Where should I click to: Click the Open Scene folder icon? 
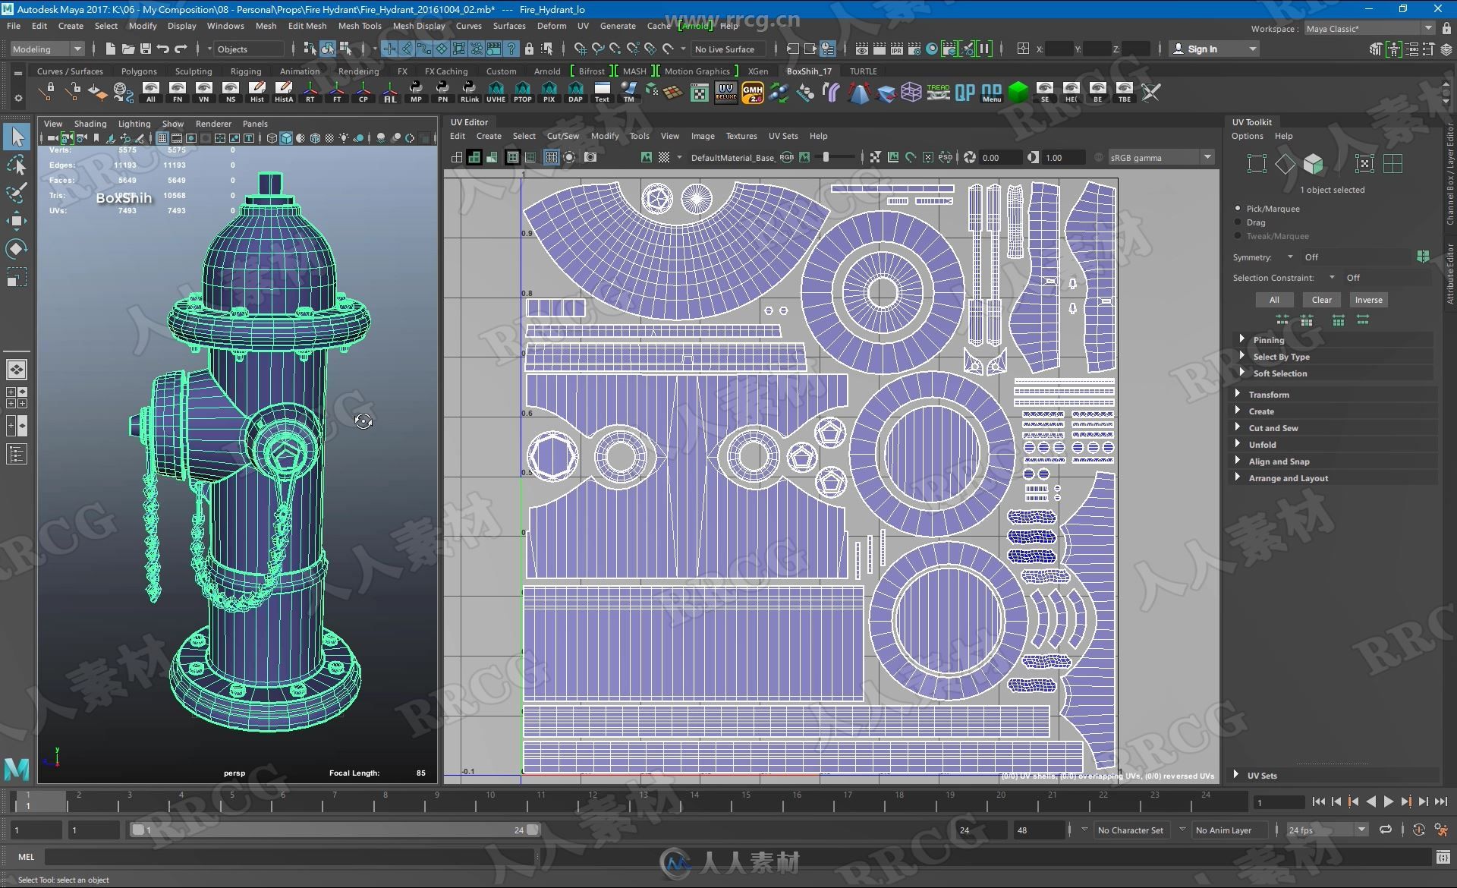(128, 49)
